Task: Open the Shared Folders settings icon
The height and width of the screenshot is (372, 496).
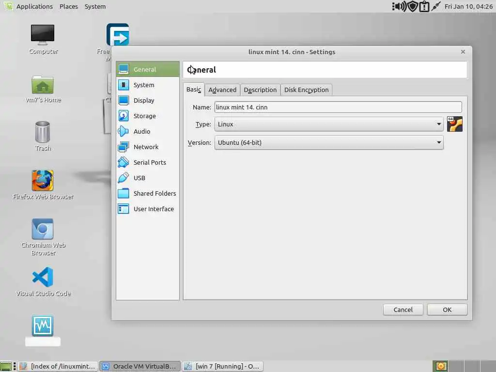Action: click(x=124, y=193)
